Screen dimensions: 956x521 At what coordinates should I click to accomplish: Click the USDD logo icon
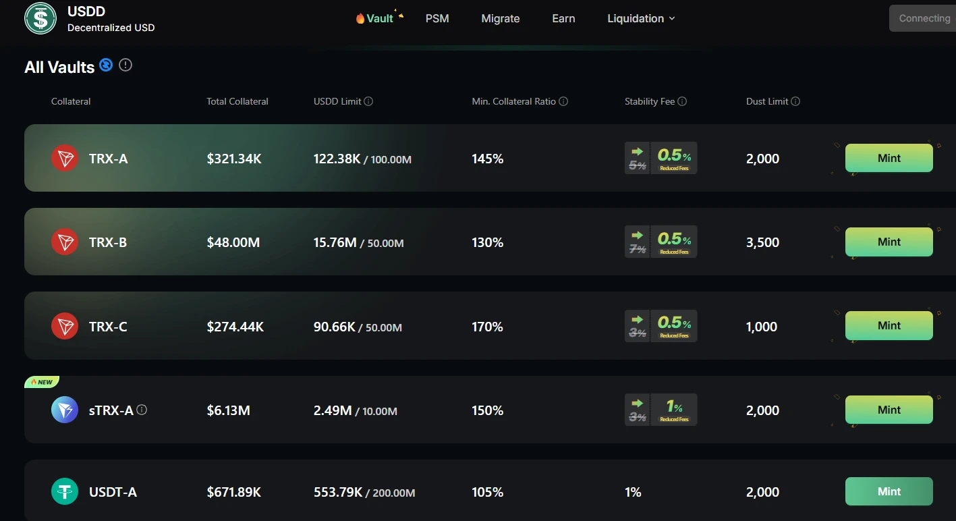coord(39,18)
